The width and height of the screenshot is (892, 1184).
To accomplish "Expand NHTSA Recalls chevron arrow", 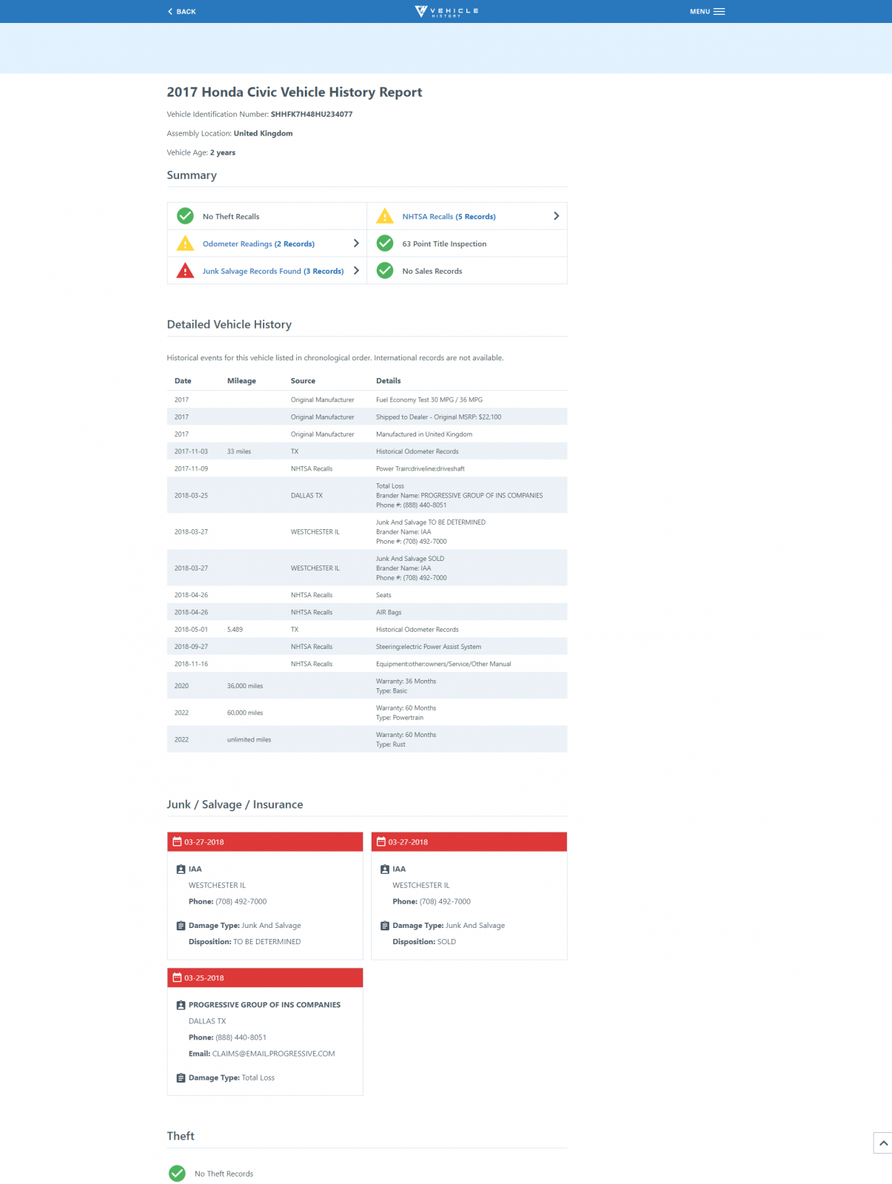I will [x=556, y=216].
